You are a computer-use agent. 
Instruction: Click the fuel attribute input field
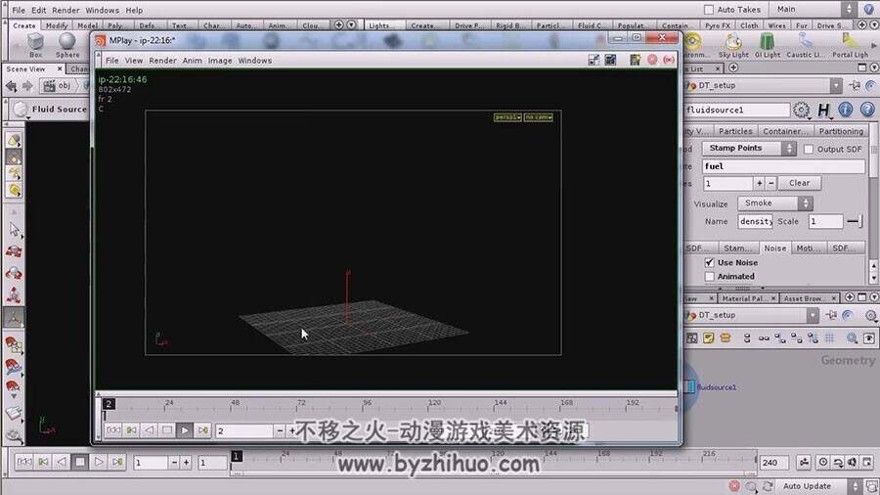(x=783, y=166)
